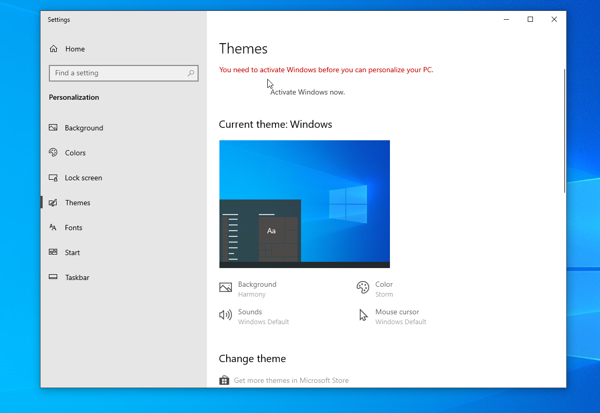Click the Fonts icon in sidebar
The image size is (600, 413).
53,228
